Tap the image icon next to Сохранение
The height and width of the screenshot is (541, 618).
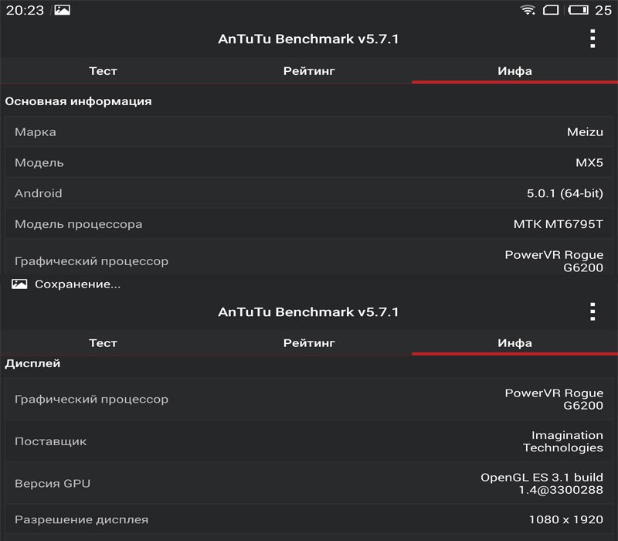coord(19,284)
